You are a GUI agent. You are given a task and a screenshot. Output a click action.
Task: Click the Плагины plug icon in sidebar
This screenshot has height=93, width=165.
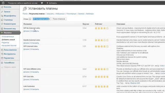[2, 33]
